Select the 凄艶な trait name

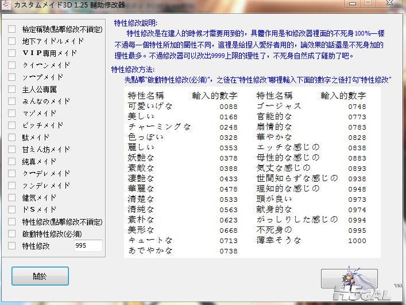141,178
